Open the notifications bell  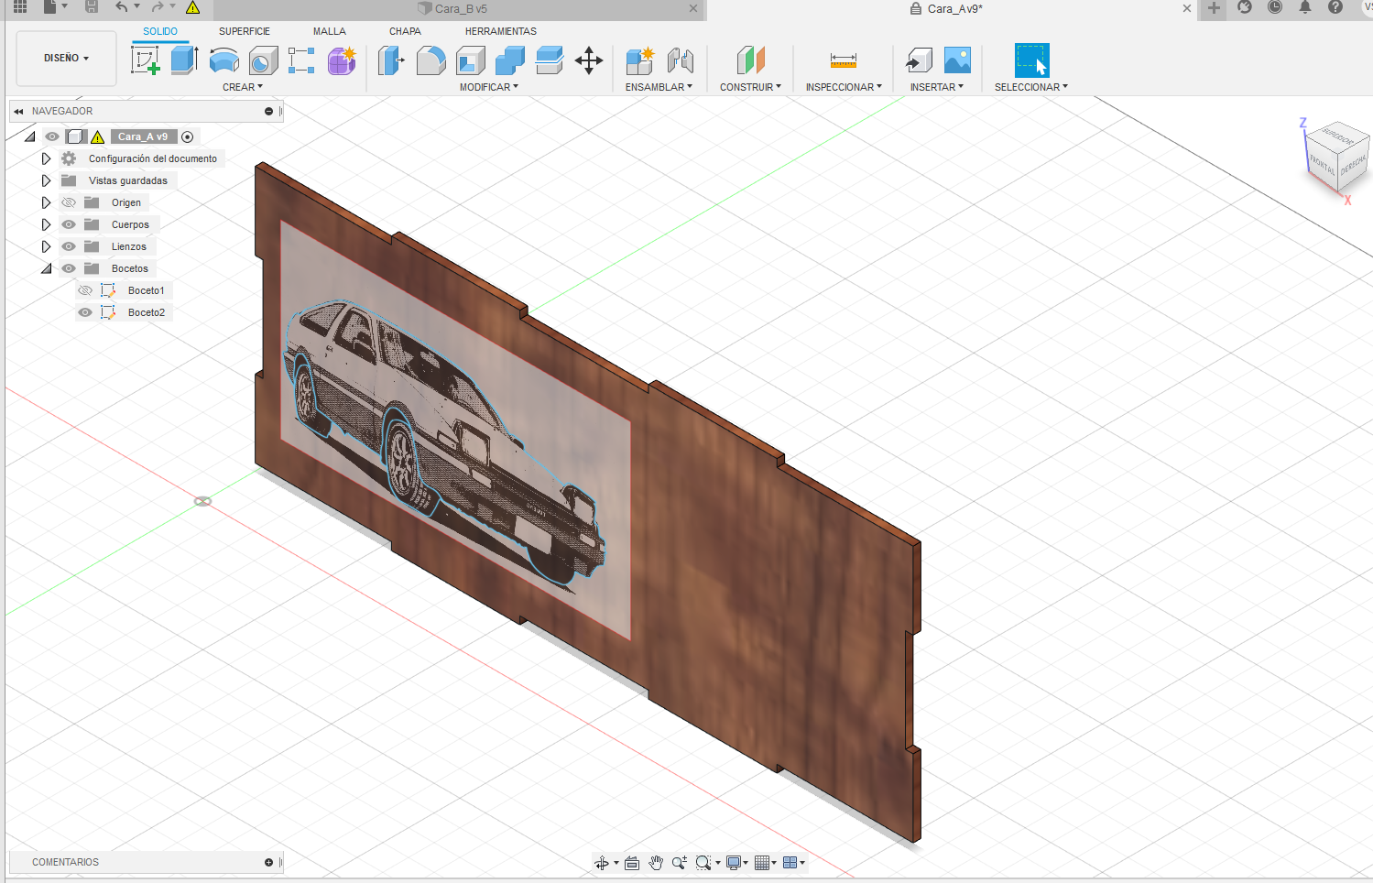(x=1305, y=7)
